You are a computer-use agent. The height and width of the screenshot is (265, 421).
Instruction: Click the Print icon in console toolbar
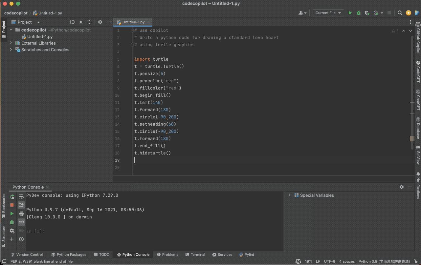tap(21, 214)
